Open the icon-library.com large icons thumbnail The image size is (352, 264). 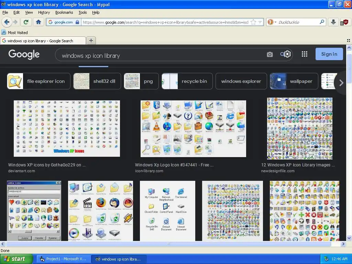(x=193, y=129)
